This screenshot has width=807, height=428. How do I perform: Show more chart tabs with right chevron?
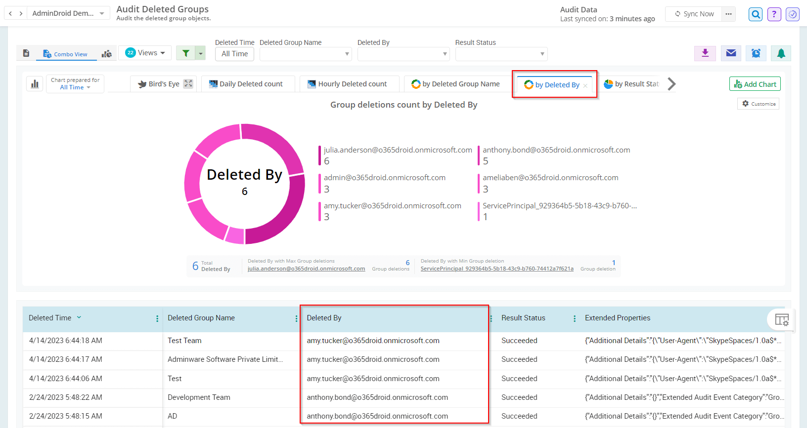[672, 84]
